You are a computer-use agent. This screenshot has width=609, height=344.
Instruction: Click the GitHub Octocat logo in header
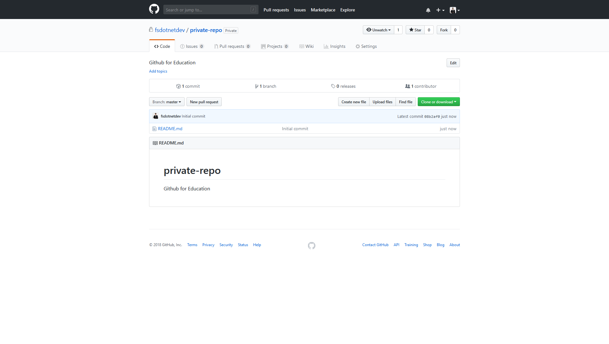154,9
